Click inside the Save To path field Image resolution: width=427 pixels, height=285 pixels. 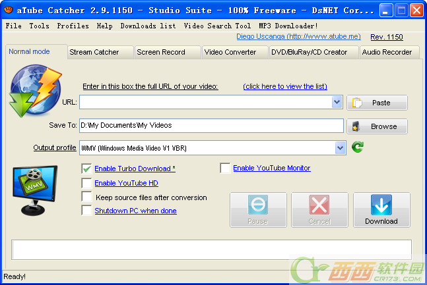(211, 126)
